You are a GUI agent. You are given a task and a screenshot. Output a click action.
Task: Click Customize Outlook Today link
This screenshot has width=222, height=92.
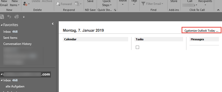click(201, 31)
